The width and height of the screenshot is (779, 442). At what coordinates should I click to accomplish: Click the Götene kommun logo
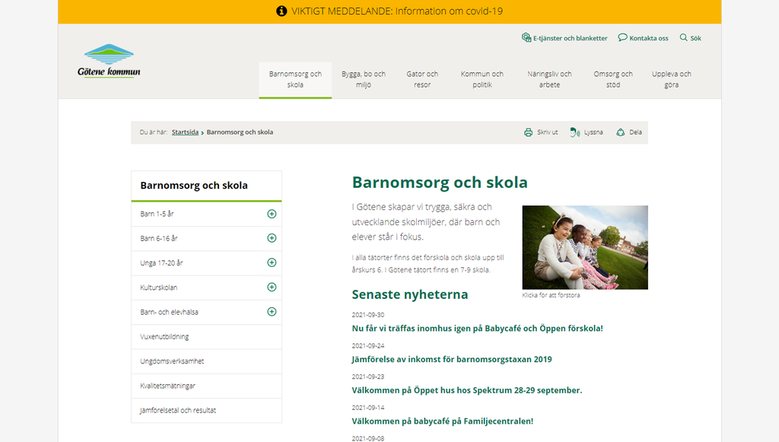(x=109, y=61)
